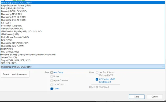Uncheck the Layers checkbox
Viewport: 166px width, 102px height.
coord(52,89)
